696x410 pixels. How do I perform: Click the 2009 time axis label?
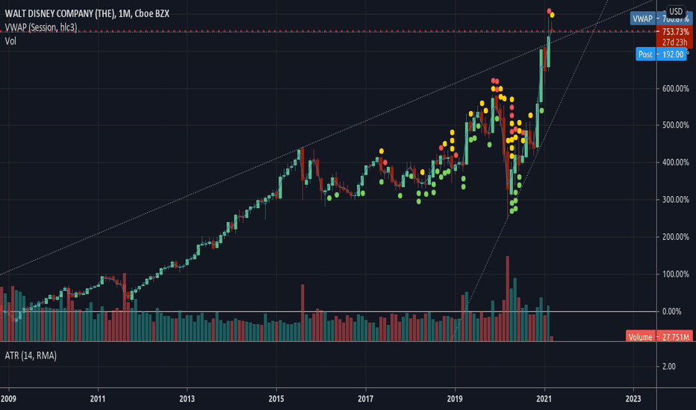click(8, 399)
